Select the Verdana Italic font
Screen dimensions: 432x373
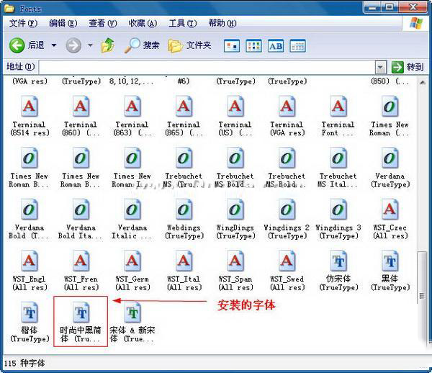click(x=132, y=220)
